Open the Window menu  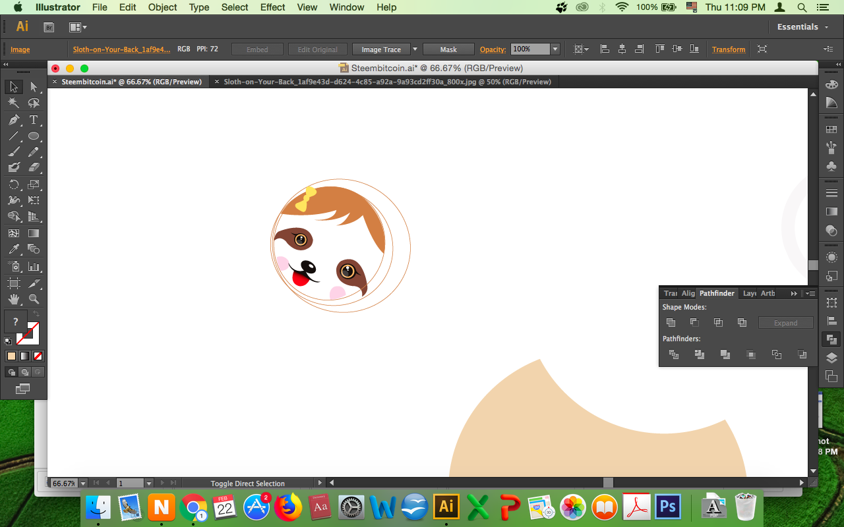pyautogui.click(x=346, y=7)
